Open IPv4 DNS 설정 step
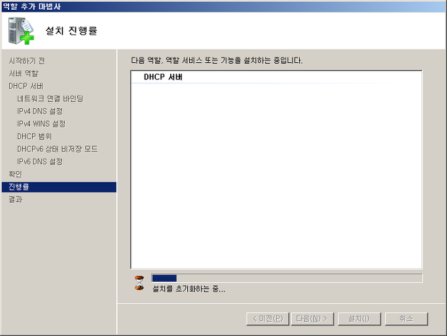Viewport: 447px width, 336px height. 40,111
